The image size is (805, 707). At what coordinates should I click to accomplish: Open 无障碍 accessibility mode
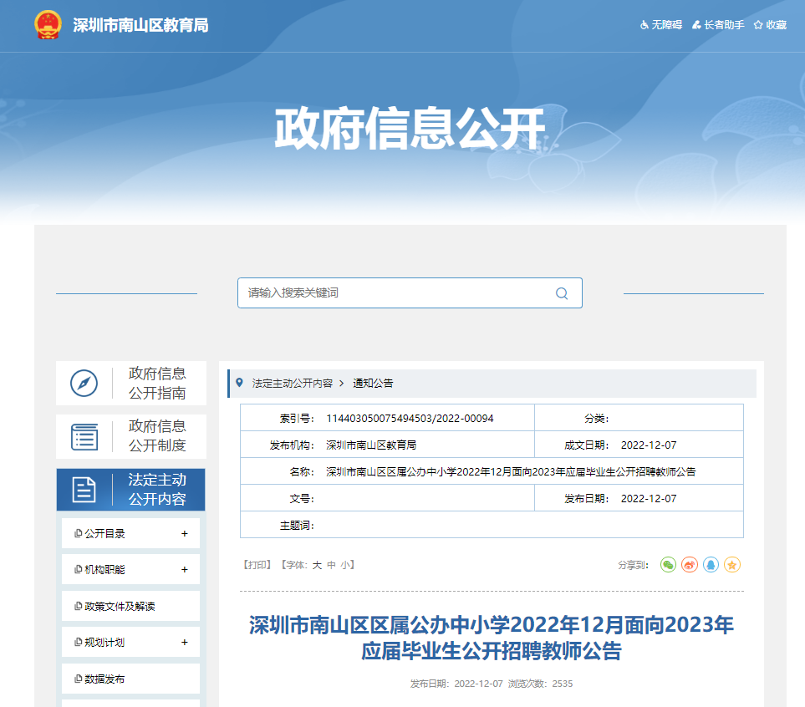pyautogui.click(x=661, y=25)
